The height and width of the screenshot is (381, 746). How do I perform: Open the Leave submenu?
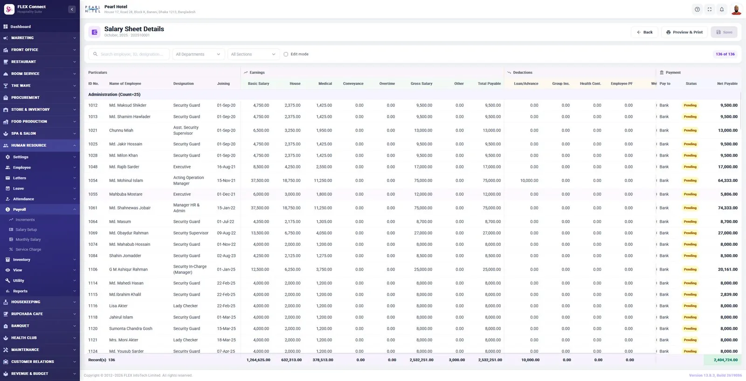click(40, 188)
